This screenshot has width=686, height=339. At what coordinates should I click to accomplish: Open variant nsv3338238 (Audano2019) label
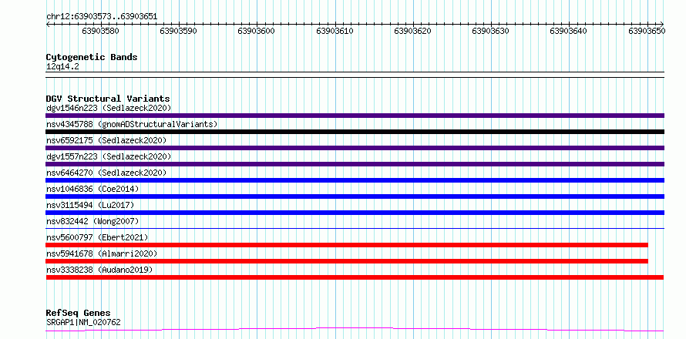click(x=99, y=270)
